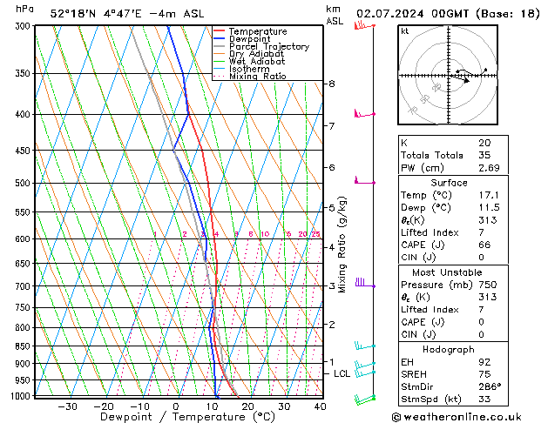Click the 300 pressure level label
Viewport: 548px width, 423px height.
point(24,26)
